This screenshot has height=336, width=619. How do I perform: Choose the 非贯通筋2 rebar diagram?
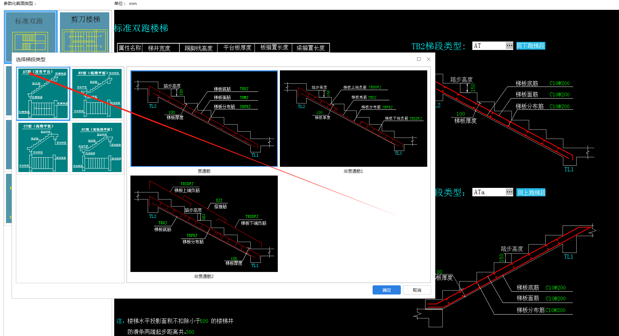pyautogui.click(x=204, y=224)
